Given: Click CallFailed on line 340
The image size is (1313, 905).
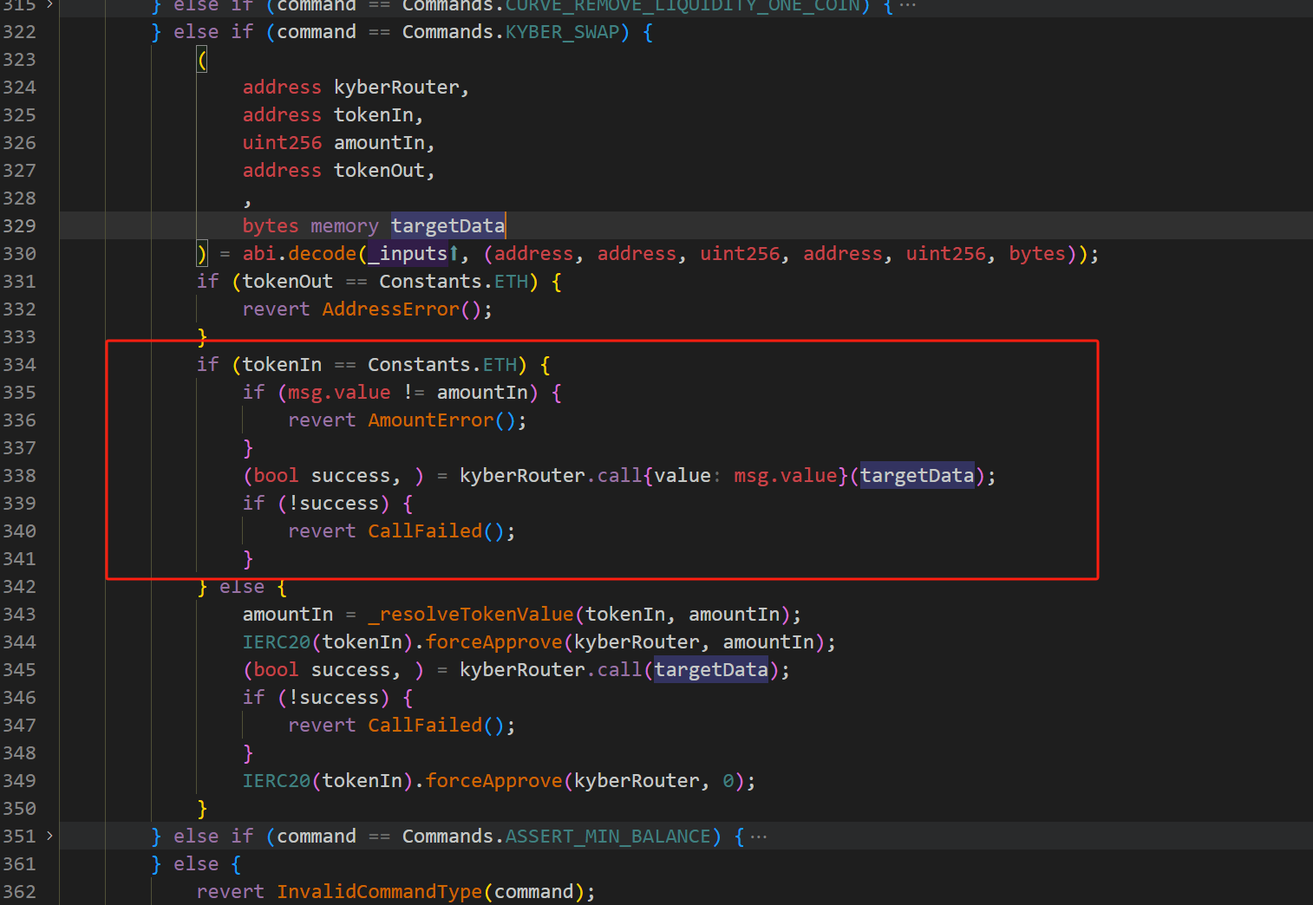Looking at the screenshot, I should [x=425, y=531].
